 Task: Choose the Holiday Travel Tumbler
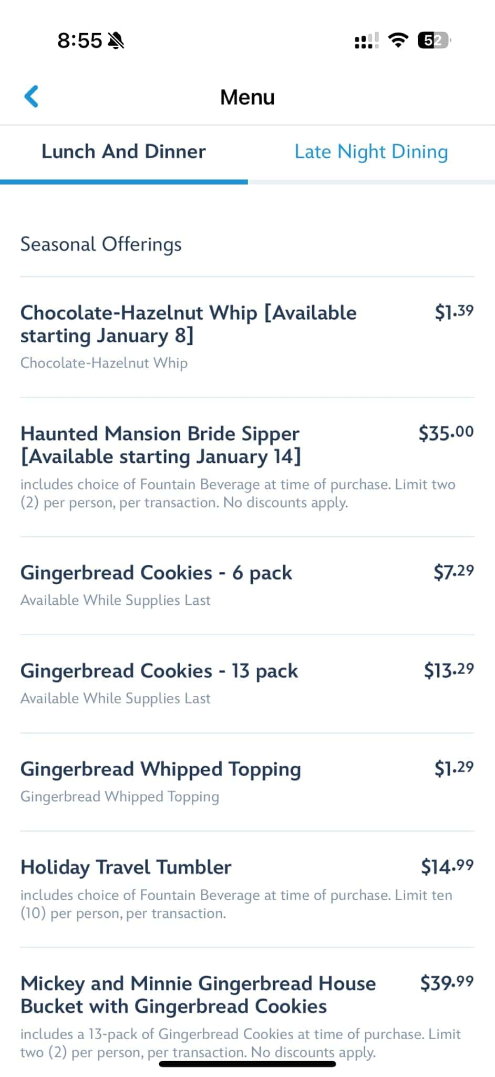pos(126,867)
